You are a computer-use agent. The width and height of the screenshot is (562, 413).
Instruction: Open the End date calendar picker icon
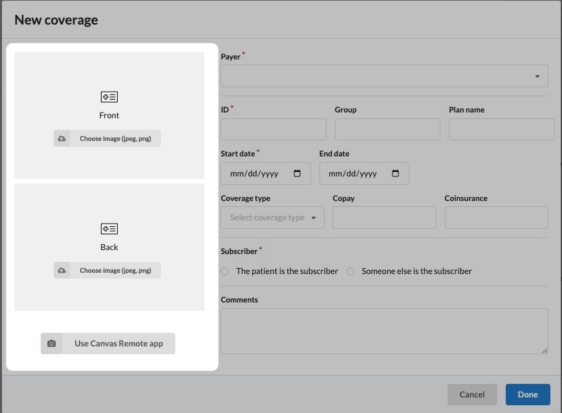[x=396, y=174]
